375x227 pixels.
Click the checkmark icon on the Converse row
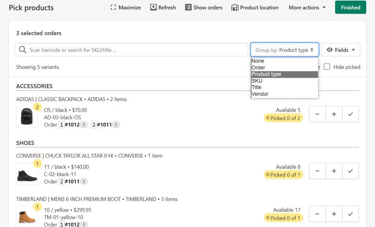[x=350, y=171]
